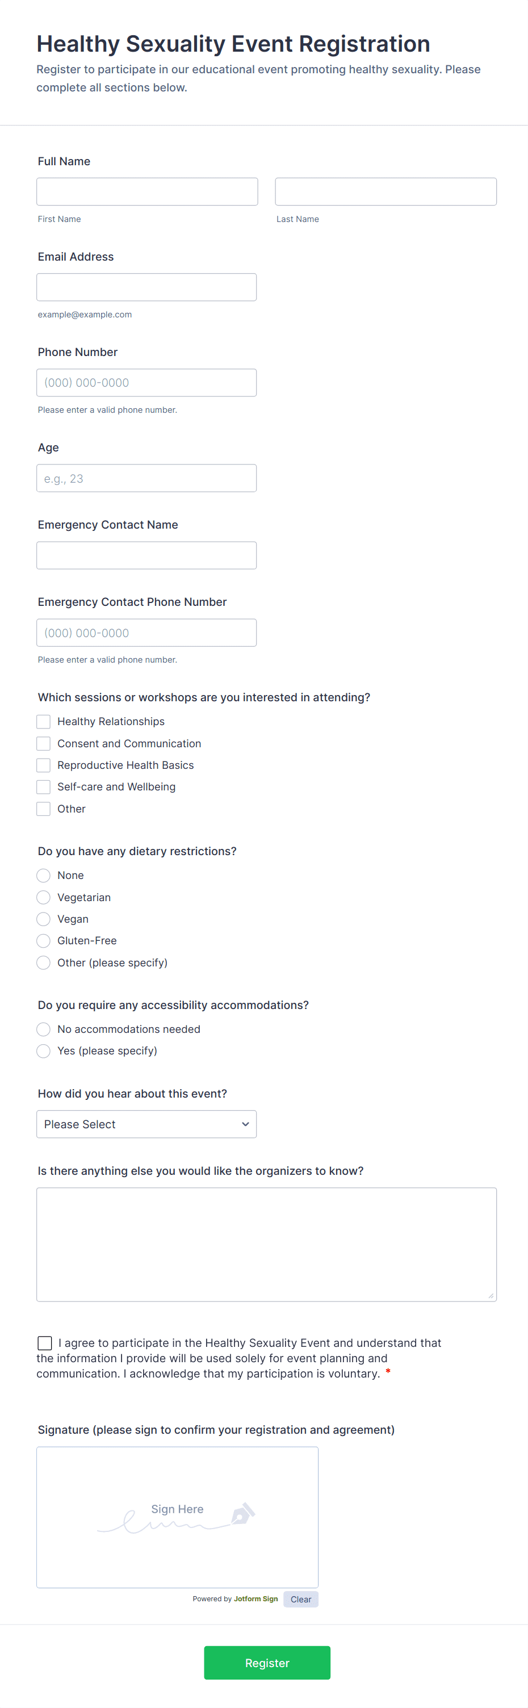Click the First Name input field
Image resolution: width=528 pixels, height=1708 pixels.
pyautogui.click(x=146, y=191)
